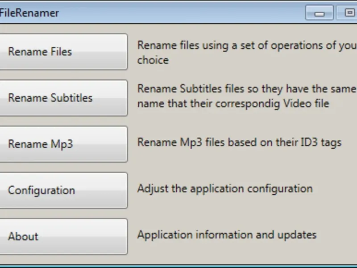Screen dimensions: 357x268
Task: Open the Rename Subtitles tool
Action: pyautogui.click(x=62, y=98)
